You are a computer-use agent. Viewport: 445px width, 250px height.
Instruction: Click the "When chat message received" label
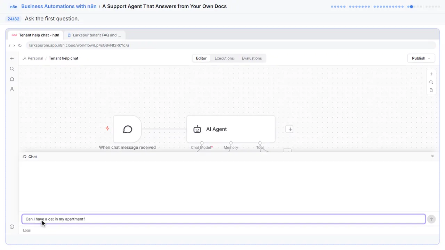click(x=127, y=147)
